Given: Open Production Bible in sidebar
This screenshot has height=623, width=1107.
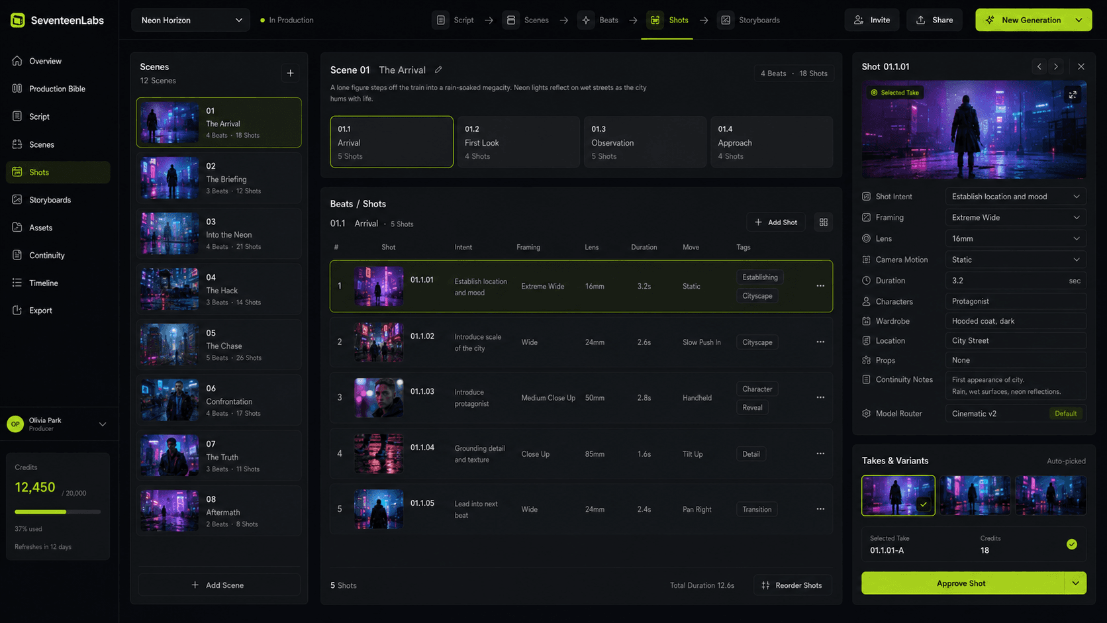Looking at the screenshot, I should pos(57,89).
